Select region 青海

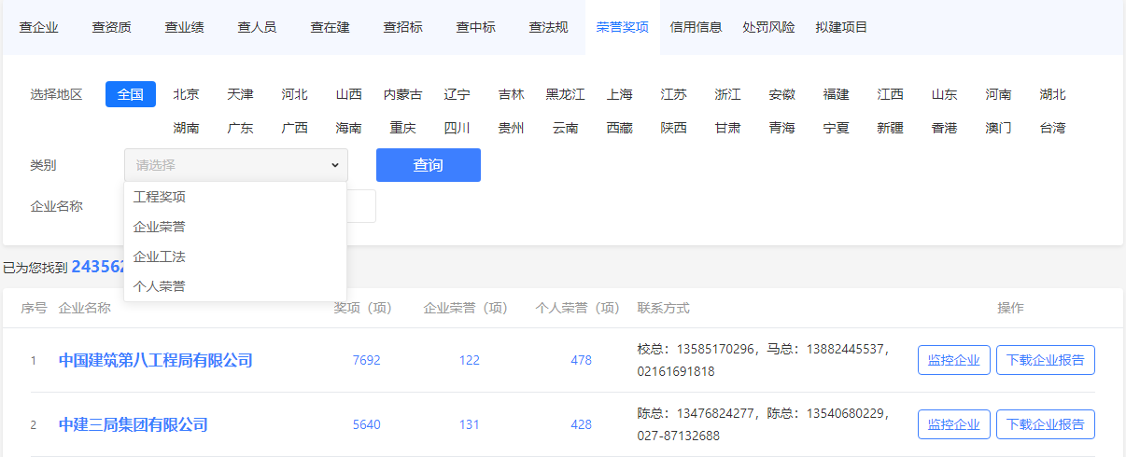coord(782,128)
